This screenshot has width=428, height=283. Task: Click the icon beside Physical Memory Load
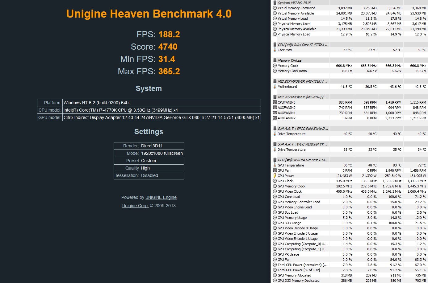pos(275,34)
